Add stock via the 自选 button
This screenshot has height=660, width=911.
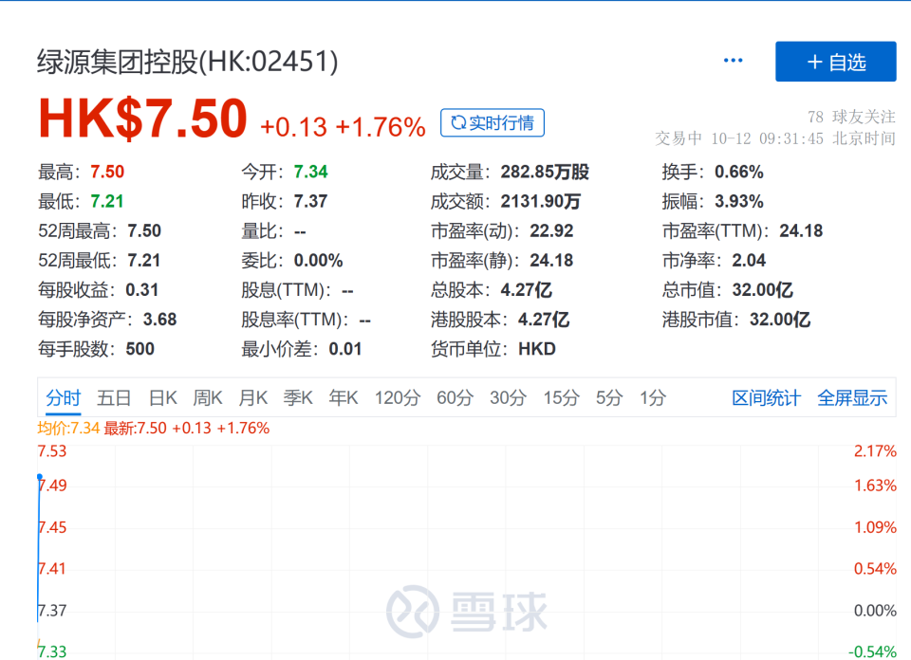[x=835, y=62]
